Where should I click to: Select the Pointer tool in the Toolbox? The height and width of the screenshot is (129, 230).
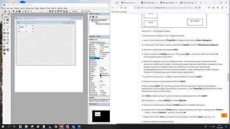(x=4, y=20)
